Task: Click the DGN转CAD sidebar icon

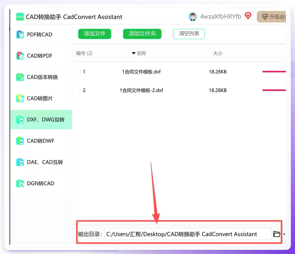Action: coord(20,183)
